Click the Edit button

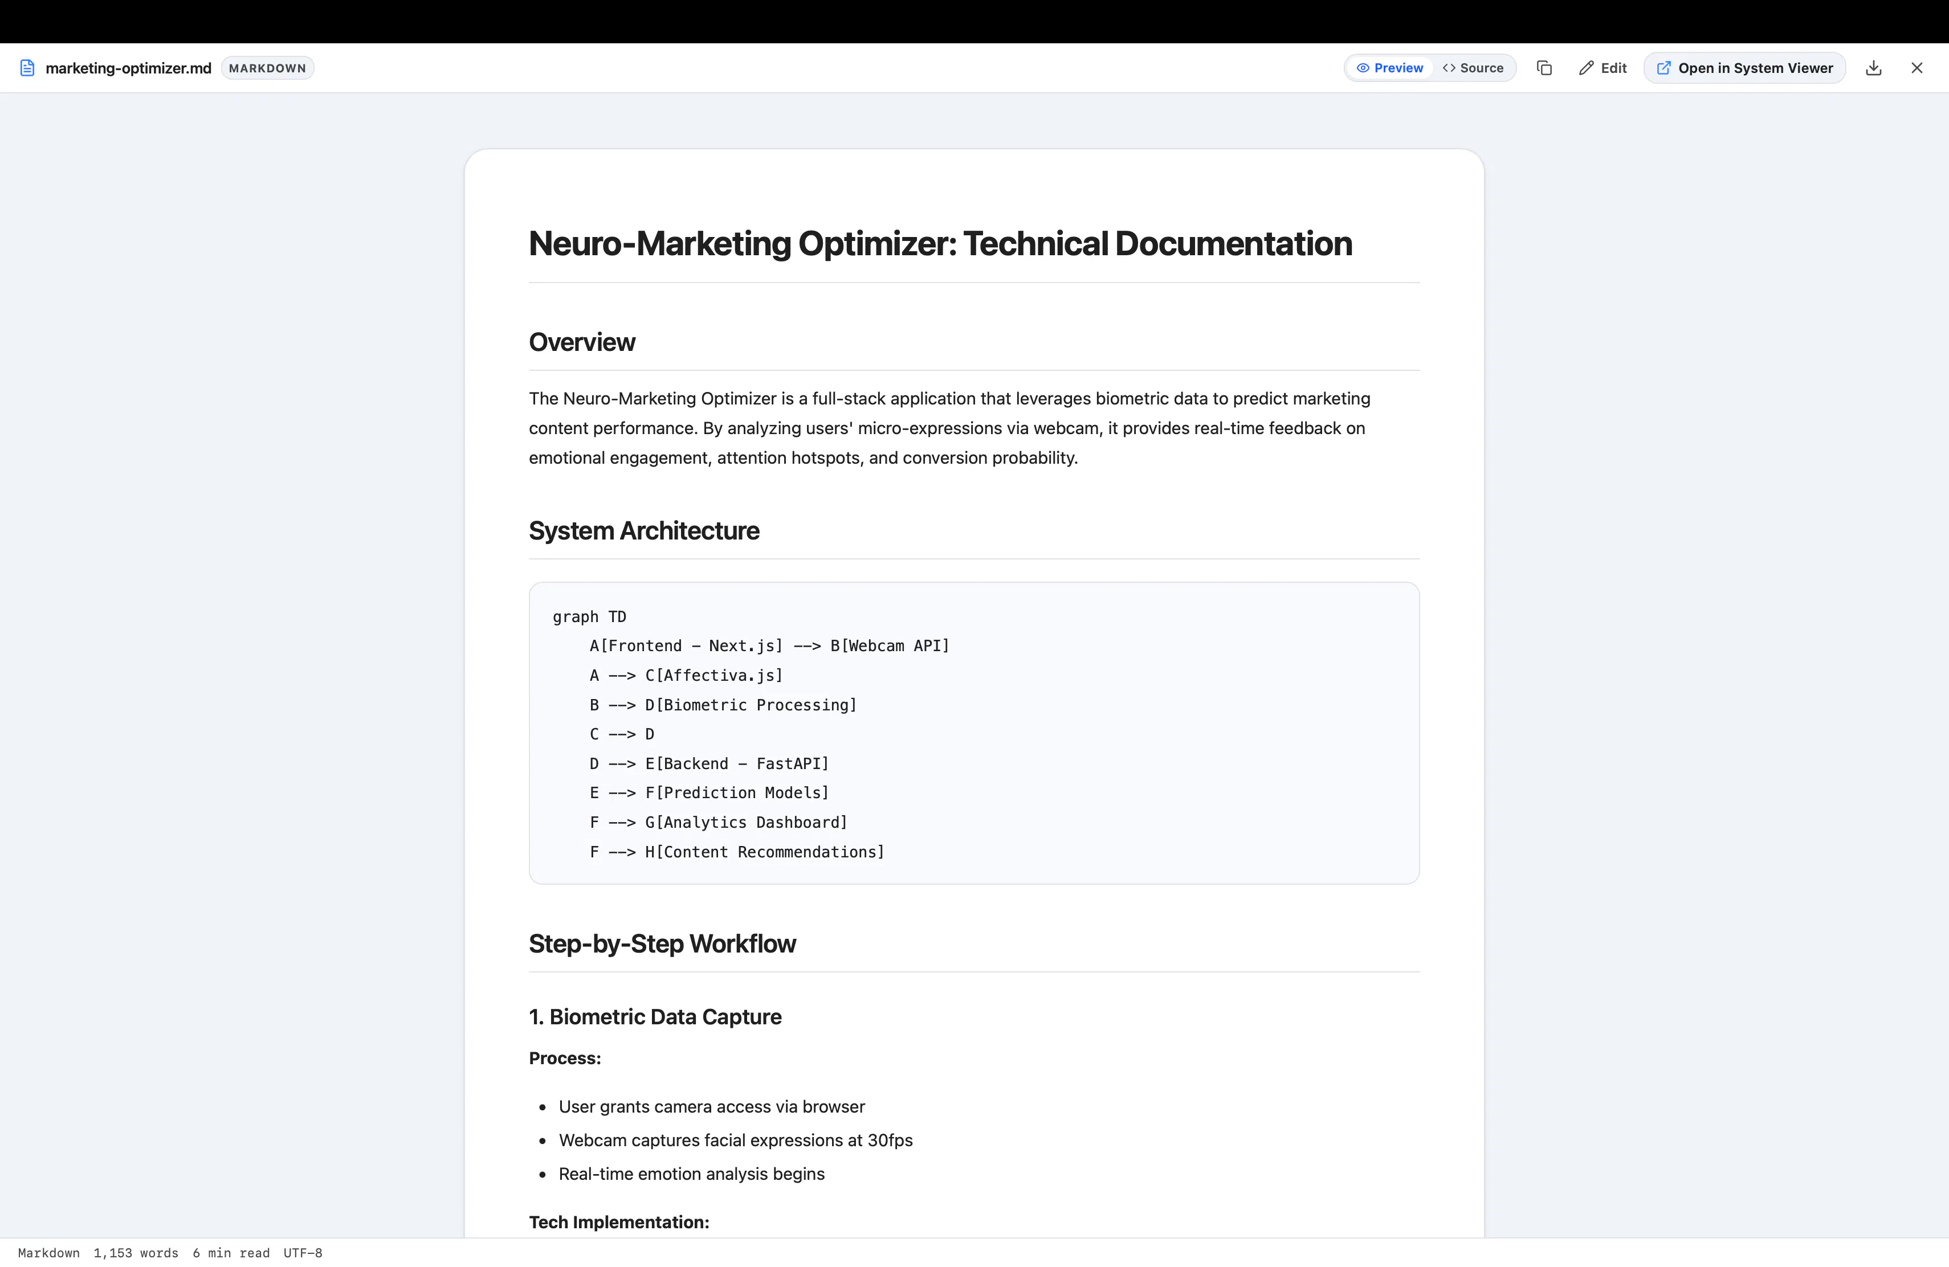pyautogui.click(x=1603, y=68)
